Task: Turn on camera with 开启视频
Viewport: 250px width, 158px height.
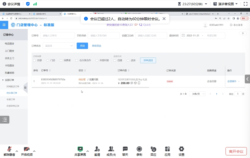Action: click(27, 149)
